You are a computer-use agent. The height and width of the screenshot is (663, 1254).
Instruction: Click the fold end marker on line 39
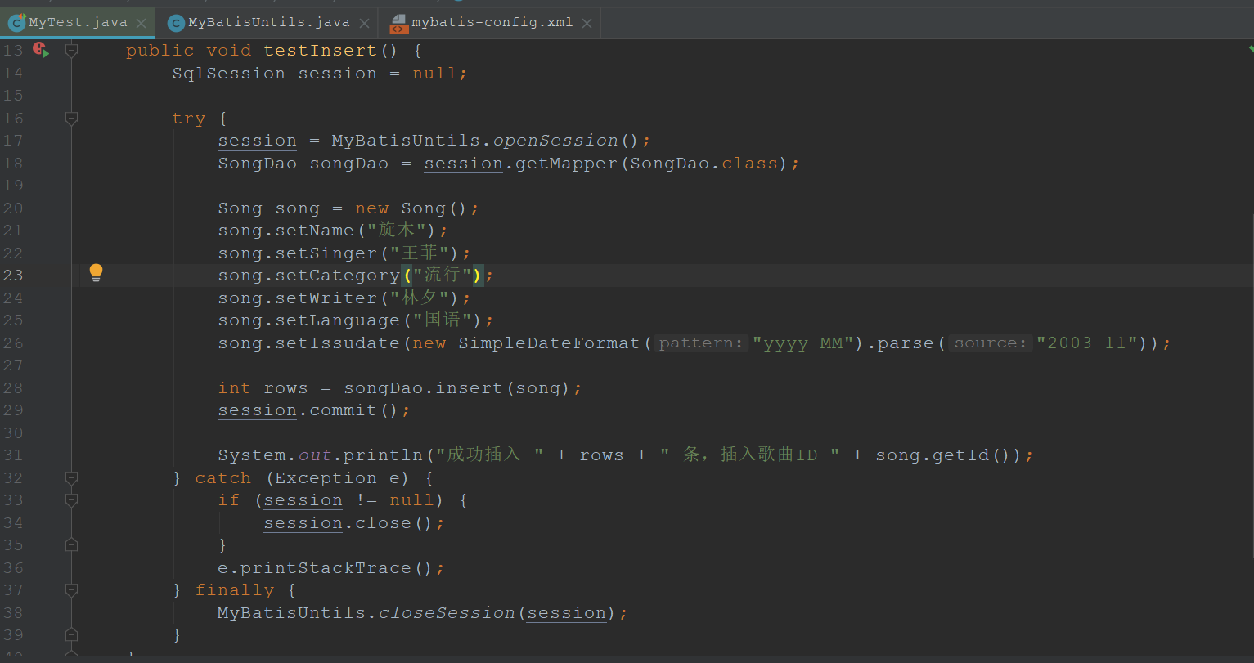[71, 634]
